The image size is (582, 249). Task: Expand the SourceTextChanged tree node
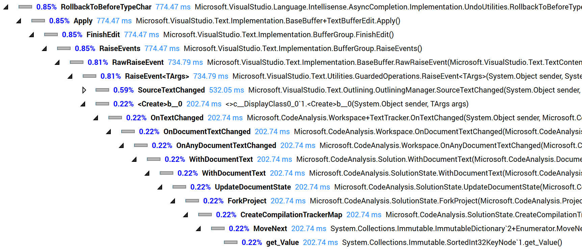(84, 90)
